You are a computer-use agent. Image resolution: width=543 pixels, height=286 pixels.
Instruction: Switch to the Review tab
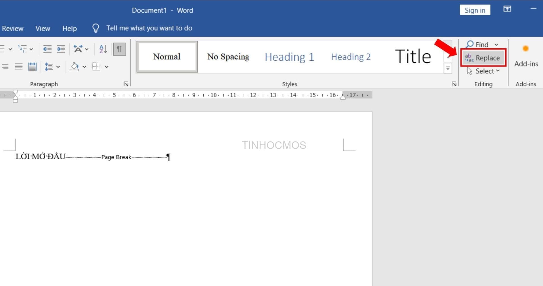click(12, 28)
